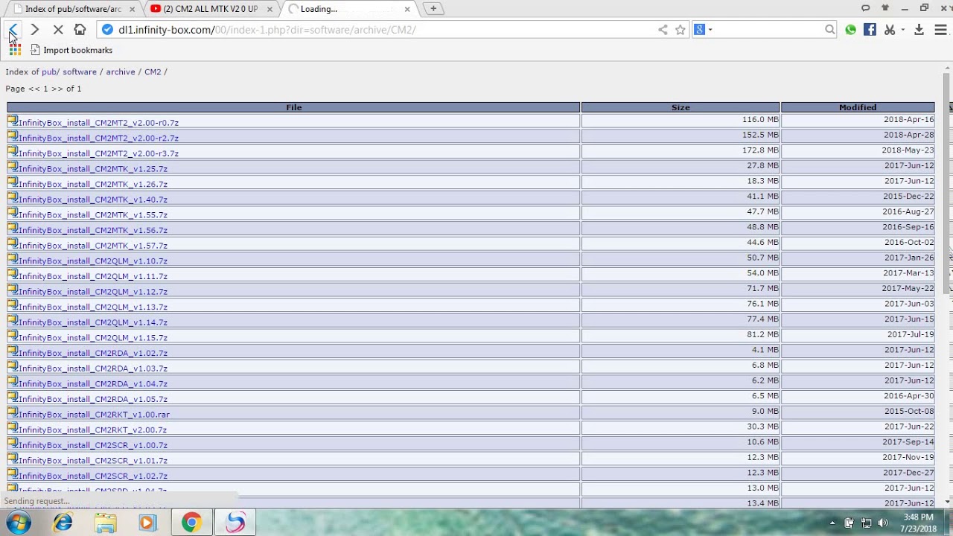Sort by the Size column header
953x536 pixels.
(x=681, y=107)
